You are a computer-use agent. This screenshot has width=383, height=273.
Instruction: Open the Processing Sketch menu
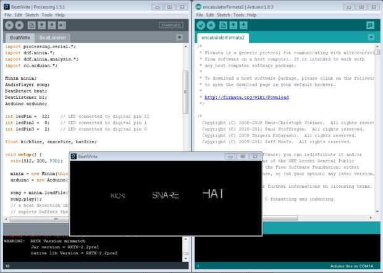point(32,15)
